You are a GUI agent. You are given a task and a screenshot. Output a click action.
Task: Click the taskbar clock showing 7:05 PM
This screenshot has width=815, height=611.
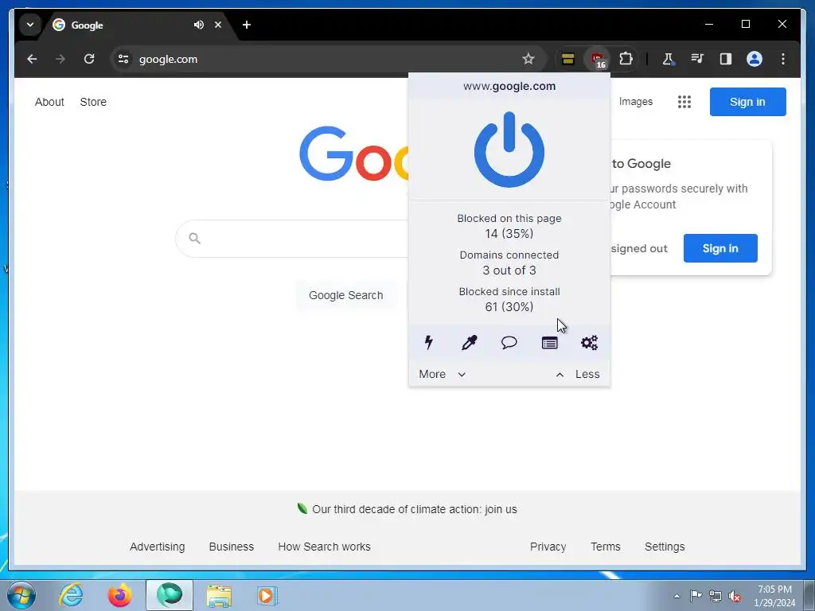[774, 596]
